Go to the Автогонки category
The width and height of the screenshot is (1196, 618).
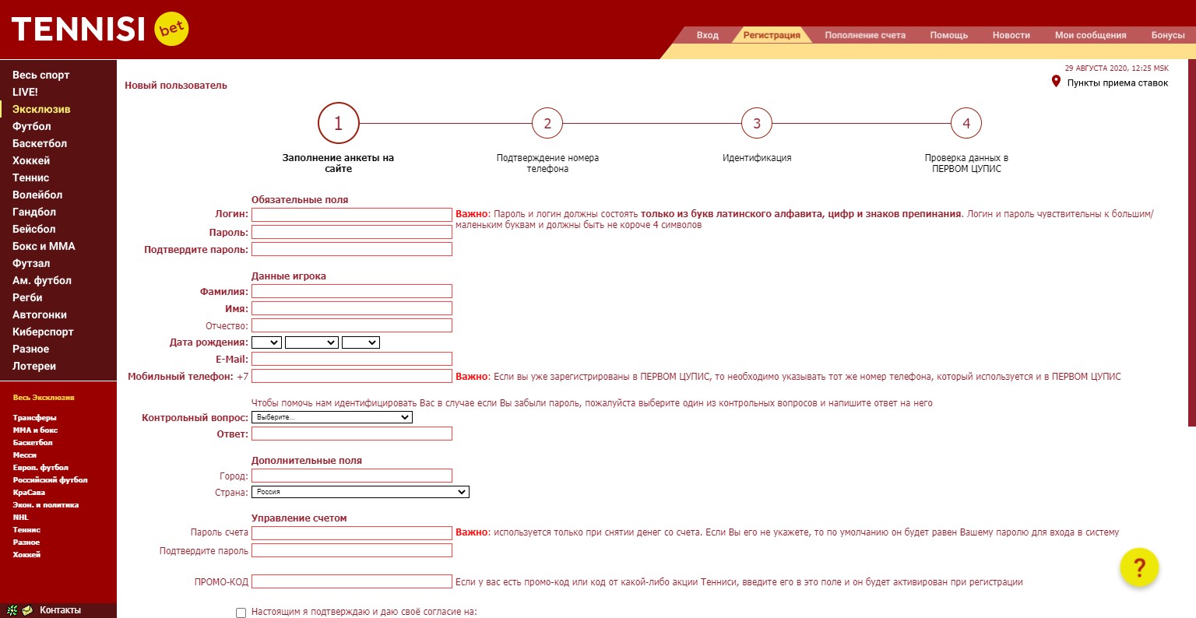40,314
